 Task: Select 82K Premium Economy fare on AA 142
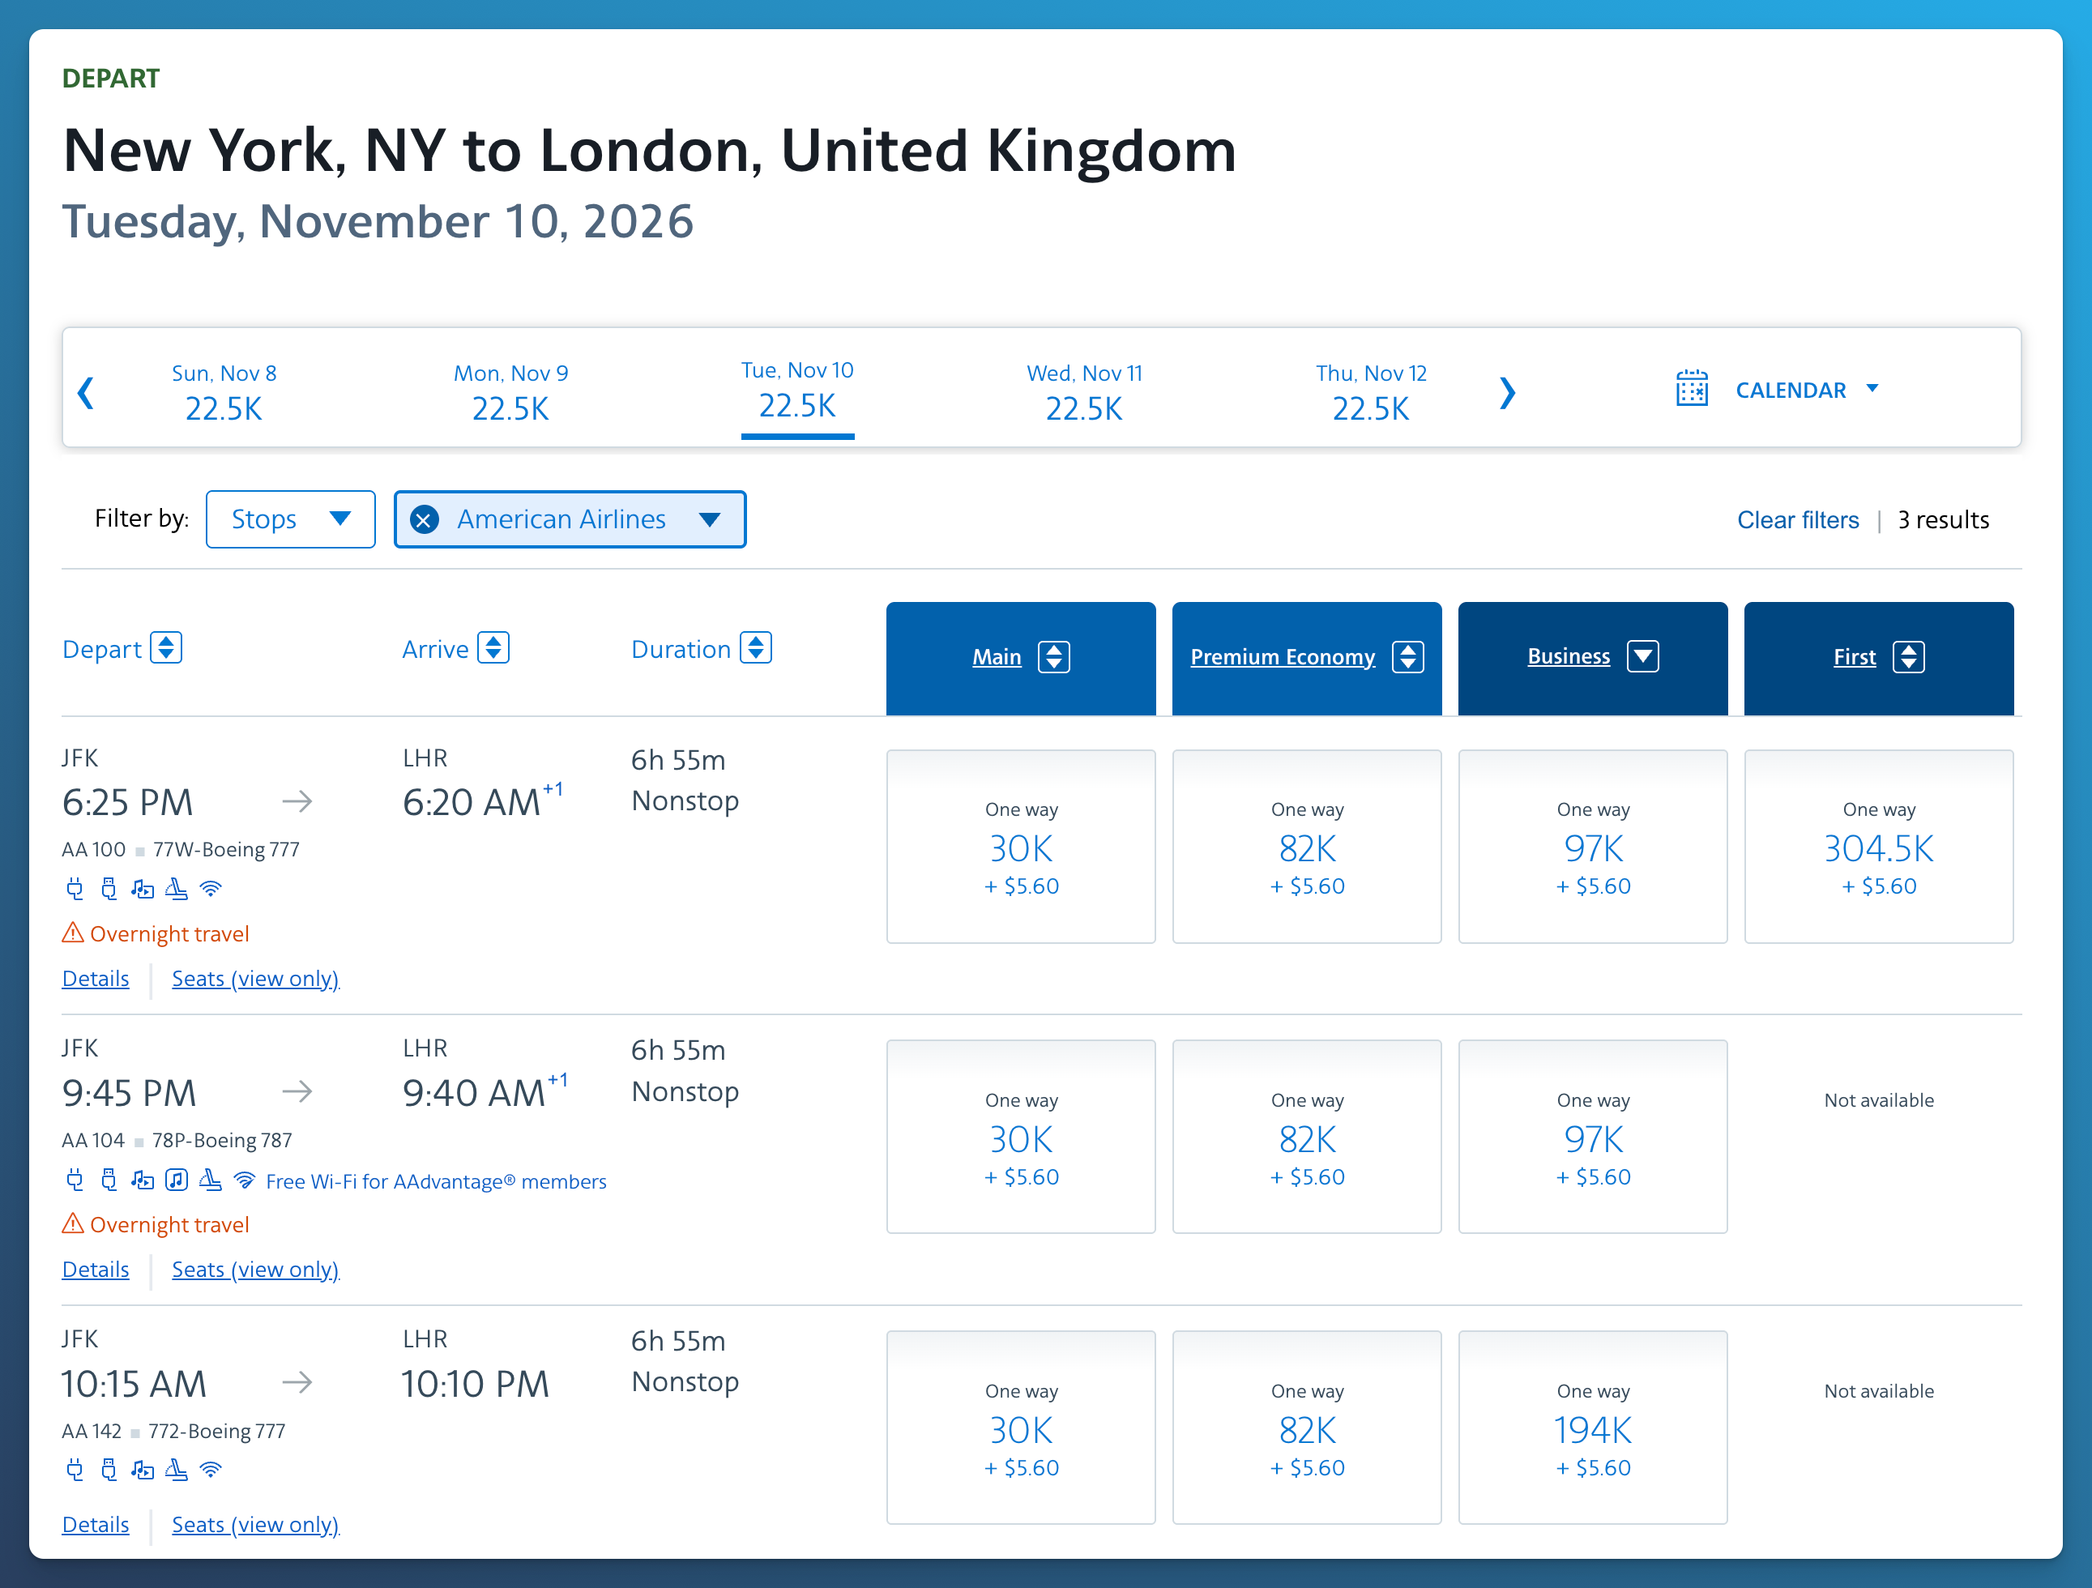coord(1307,1428)
